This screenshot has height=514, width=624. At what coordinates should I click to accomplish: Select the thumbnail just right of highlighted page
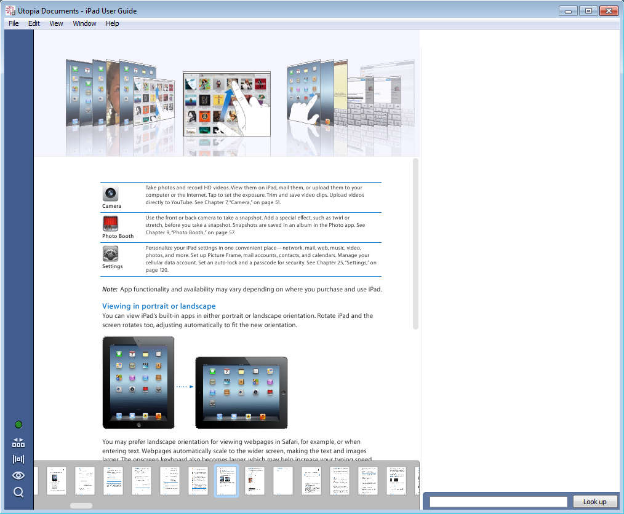[255, 481]
